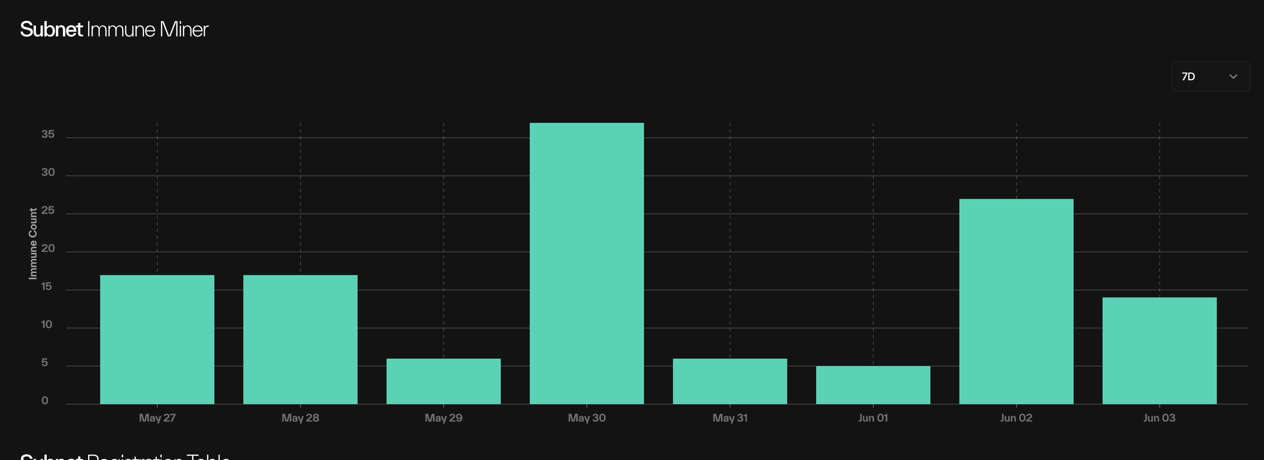Select the short May 29 bar
This screenshot has width=1264, height=460.
pos(444,381)
